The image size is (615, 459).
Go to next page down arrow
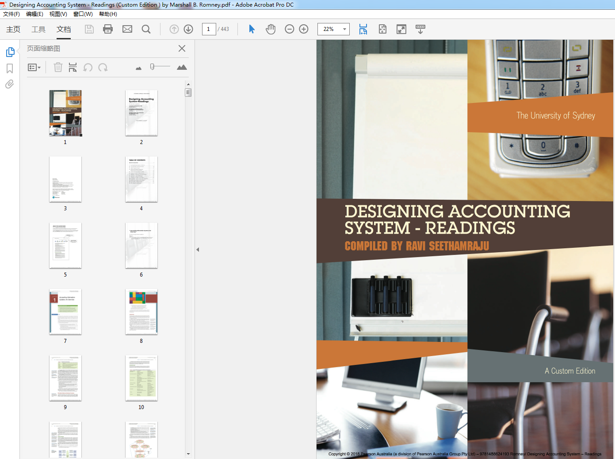coord(188,29)
